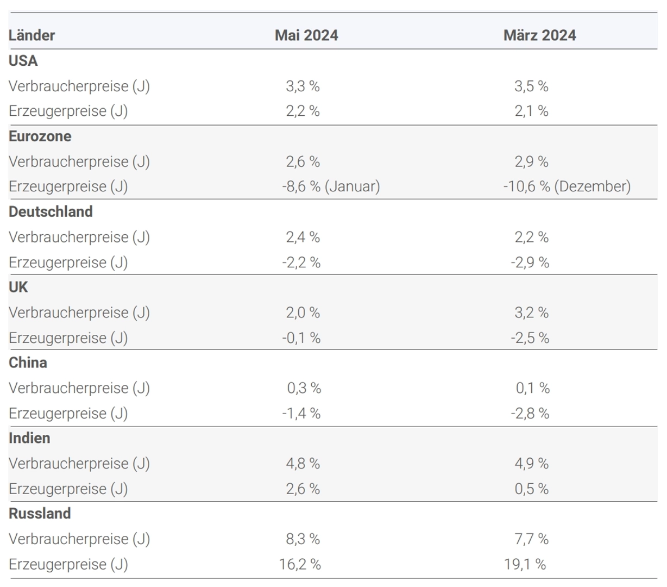Select the Mai 2024 column header

[x=306, y=35]
